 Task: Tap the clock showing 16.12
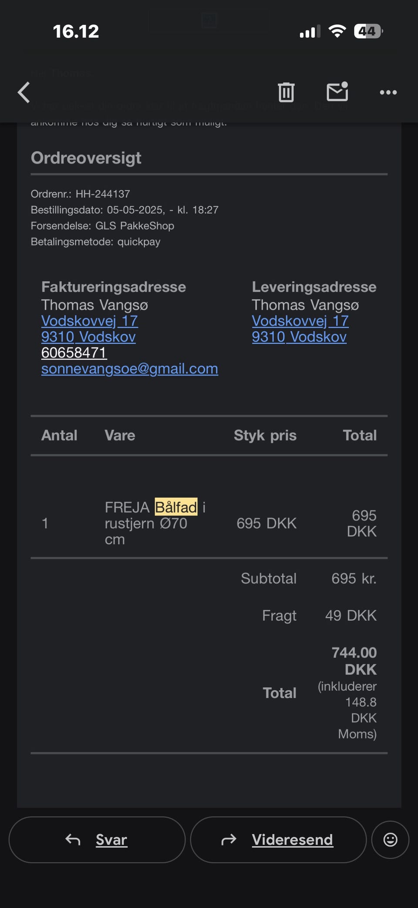[x=76, y=31]
